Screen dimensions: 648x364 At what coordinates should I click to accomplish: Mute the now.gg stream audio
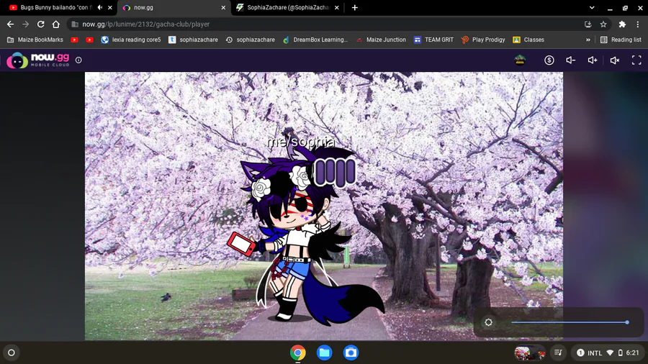[615, 60]
